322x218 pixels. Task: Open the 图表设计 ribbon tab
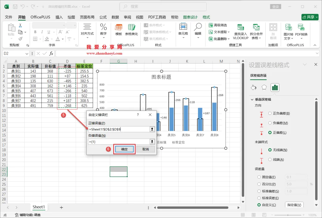click(190, 17)
